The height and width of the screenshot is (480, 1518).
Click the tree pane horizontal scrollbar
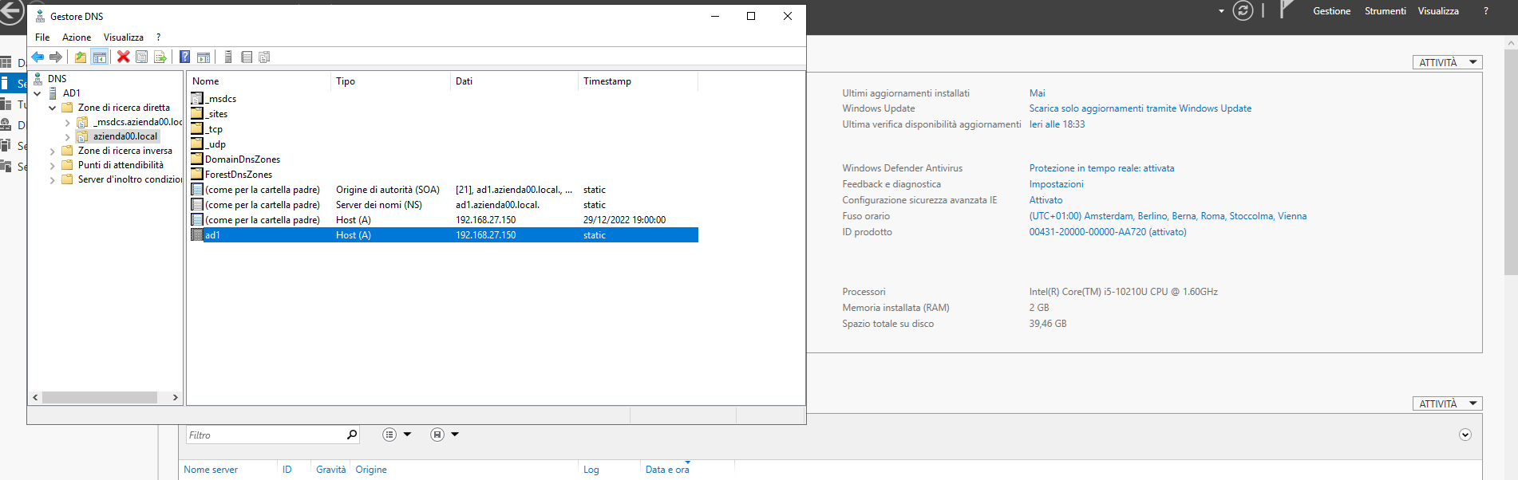(100, 397)
